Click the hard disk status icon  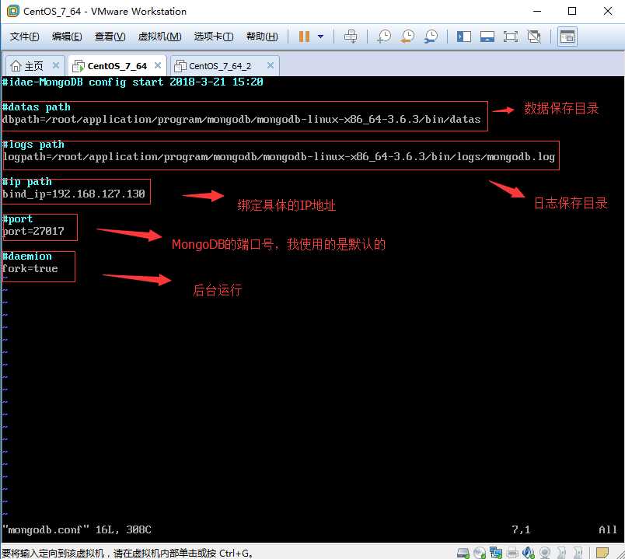click(x=463, y=553)
